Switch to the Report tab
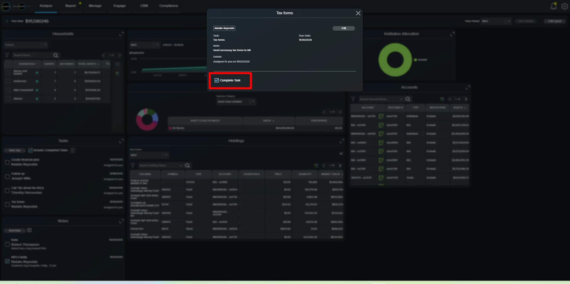Viewport: 570px width, 284px height. (x=71, y=6)
